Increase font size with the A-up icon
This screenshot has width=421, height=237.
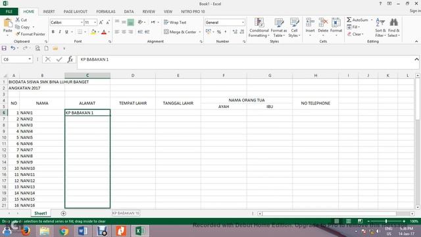[x=101, y=22]
